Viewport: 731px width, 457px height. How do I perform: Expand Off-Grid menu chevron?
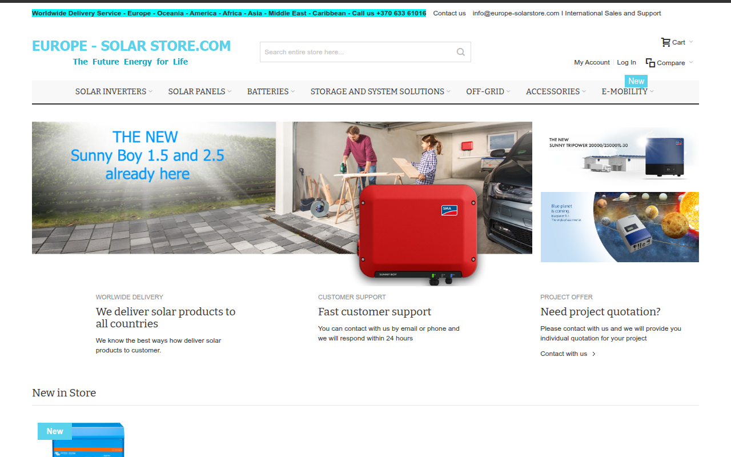coord(508,91)
